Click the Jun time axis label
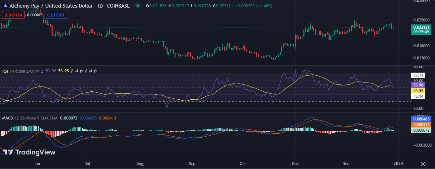Viewport: 435px width, 169px height. [x=37, y=163]
